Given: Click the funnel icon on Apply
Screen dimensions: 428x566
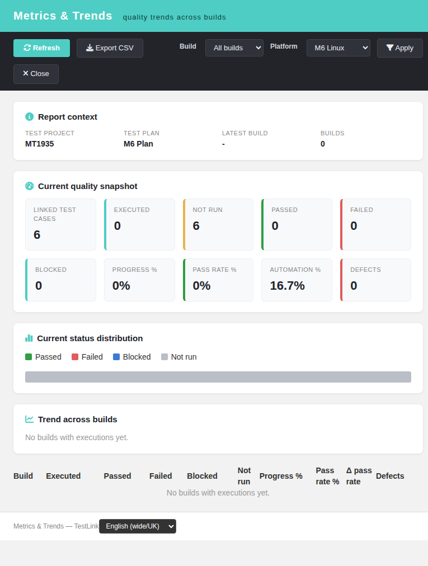Looking at the screenshot, I should [x=390, y=48].
